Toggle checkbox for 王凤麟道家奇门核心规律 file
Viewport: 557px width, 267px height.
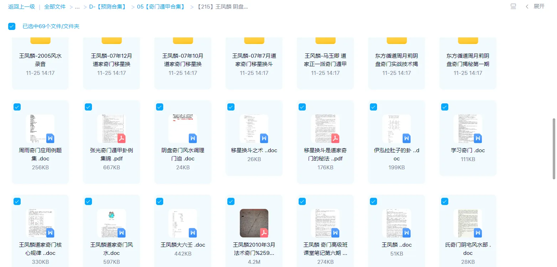[17, 201]
